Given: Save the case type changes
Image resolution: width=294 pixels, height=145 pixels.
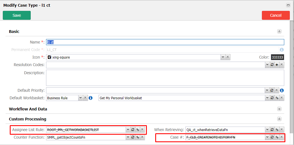Looking at the screenshot, I should click(x=17, y=15).
